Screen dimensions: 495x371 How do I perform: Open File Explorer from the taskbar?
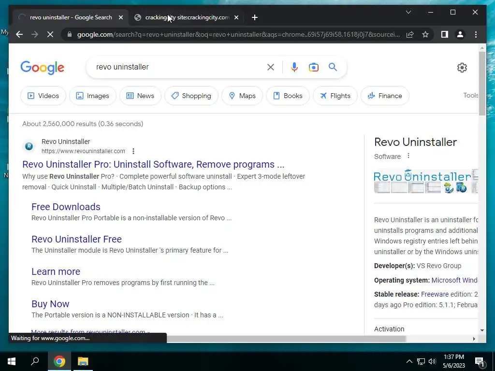click(x=83, y=361)
